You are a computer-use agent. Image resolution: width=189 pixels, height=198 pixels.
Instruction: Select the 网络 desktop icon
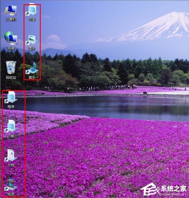click(x=11, y=38)
